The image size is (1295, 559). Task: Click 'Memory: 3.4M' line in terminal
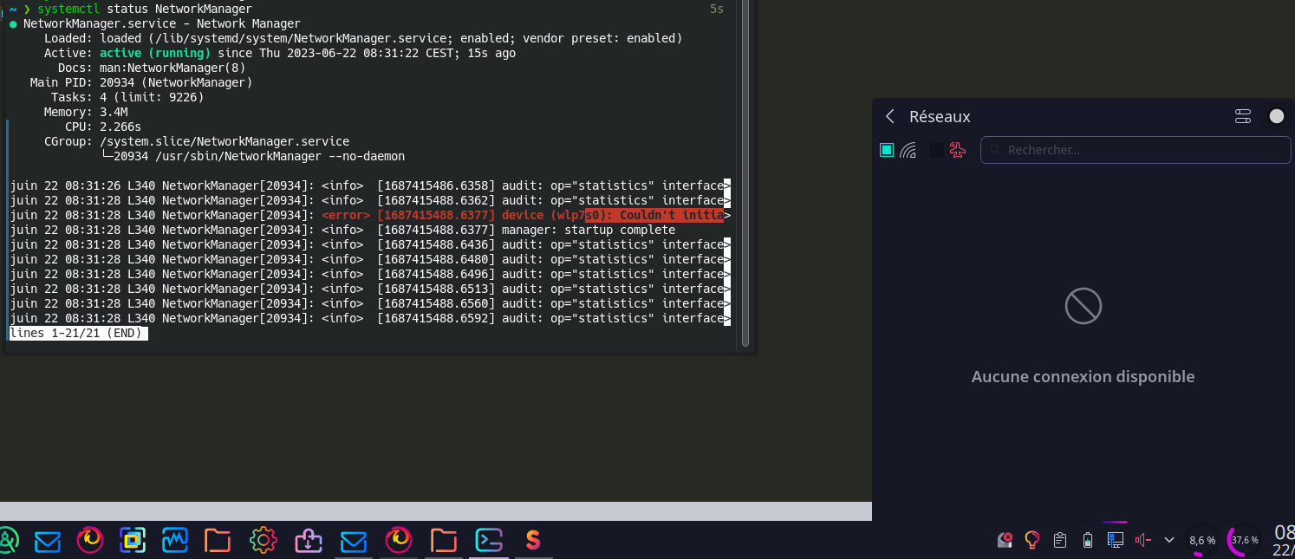coord(86,112)
